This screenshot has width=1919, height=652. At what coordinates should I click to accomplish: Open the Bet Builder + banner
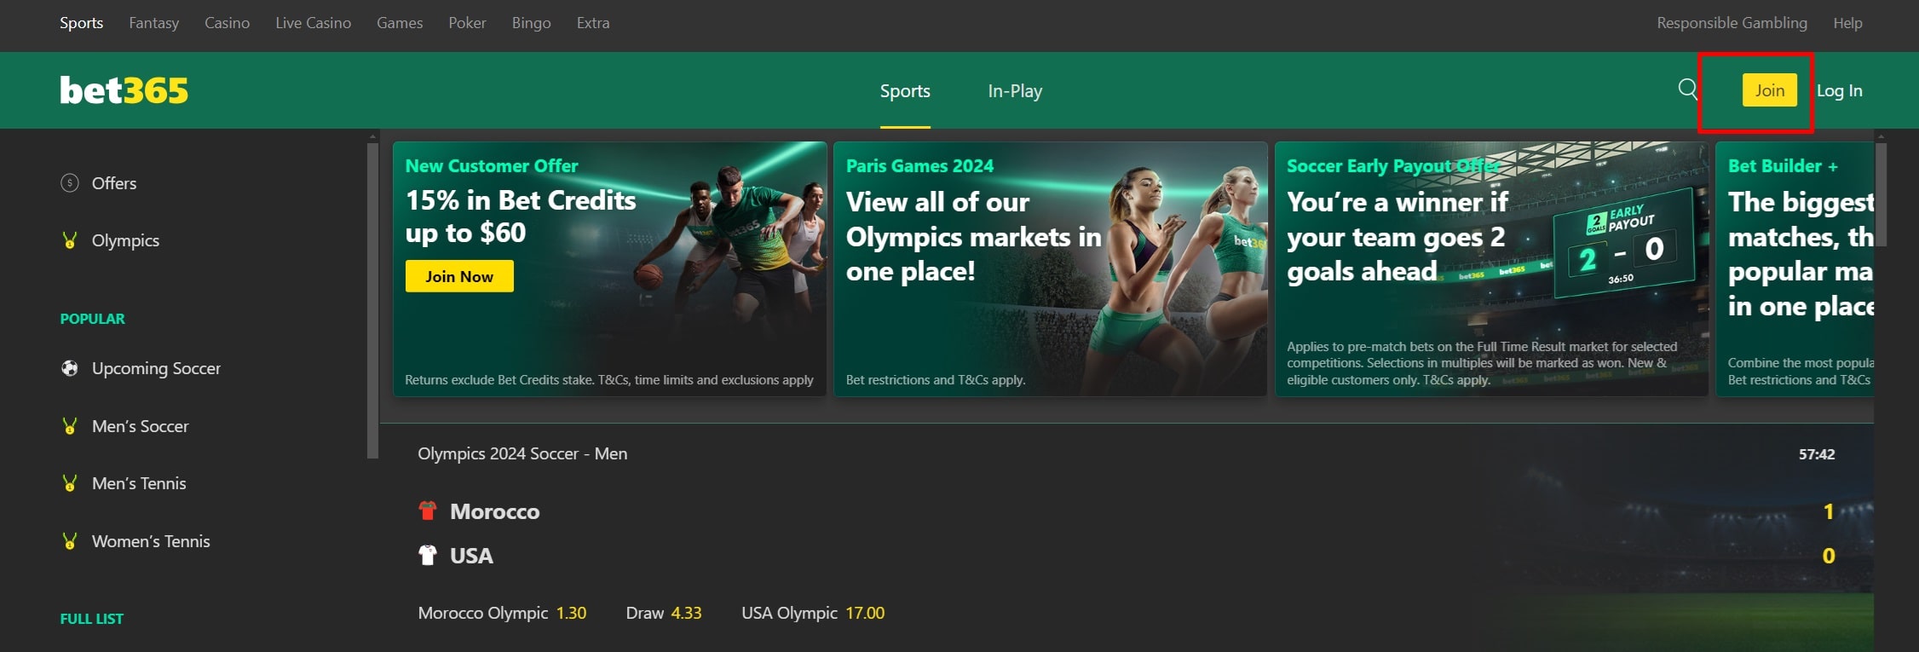[1795, 268]
